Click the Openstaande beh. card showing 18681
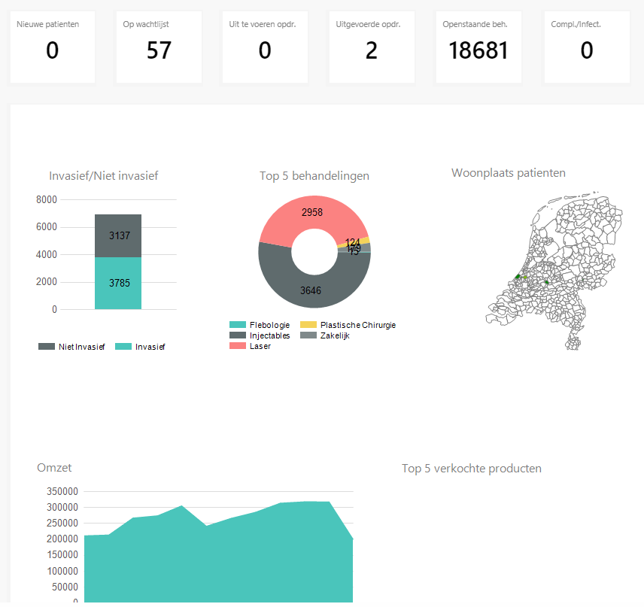The height and width of the screenshot is (607, 644). [478, 47]
